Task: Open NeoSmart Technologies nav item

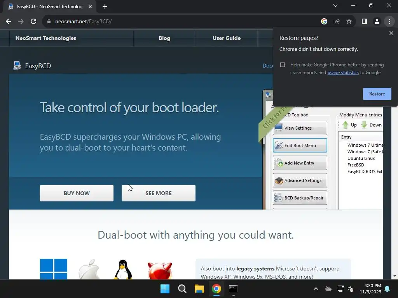Action: [46, 38]
